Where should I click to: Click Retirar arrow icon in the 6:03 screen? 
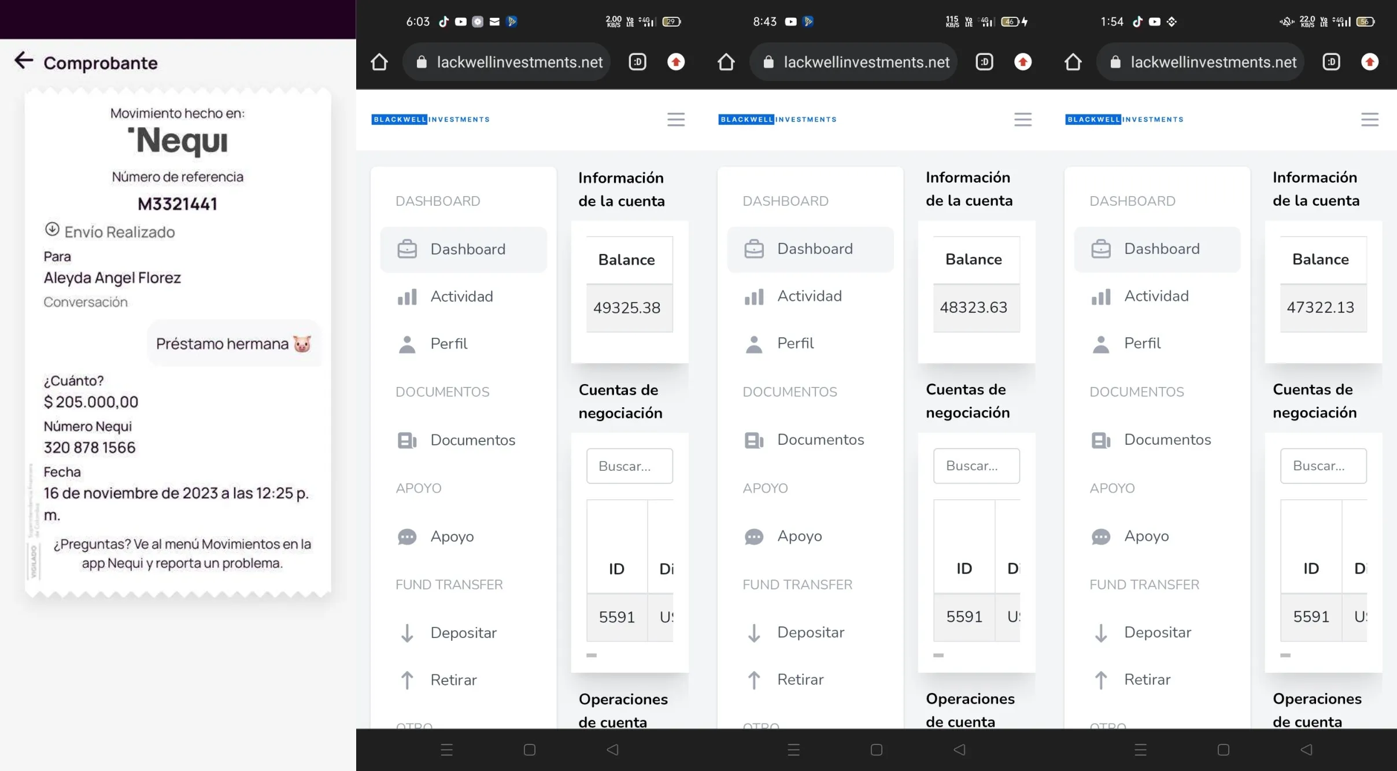click(407, 680)
